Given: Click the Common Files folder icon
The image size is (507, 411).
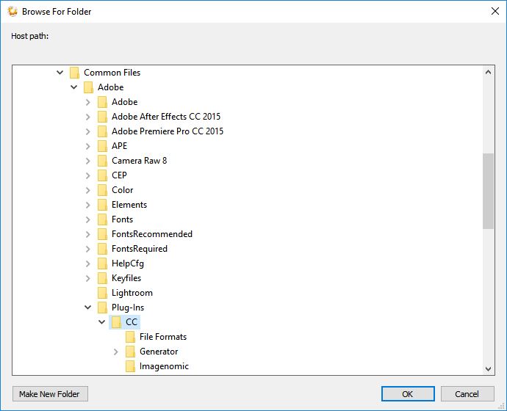Looking at the screenshot, I should (x=74, y=73).
